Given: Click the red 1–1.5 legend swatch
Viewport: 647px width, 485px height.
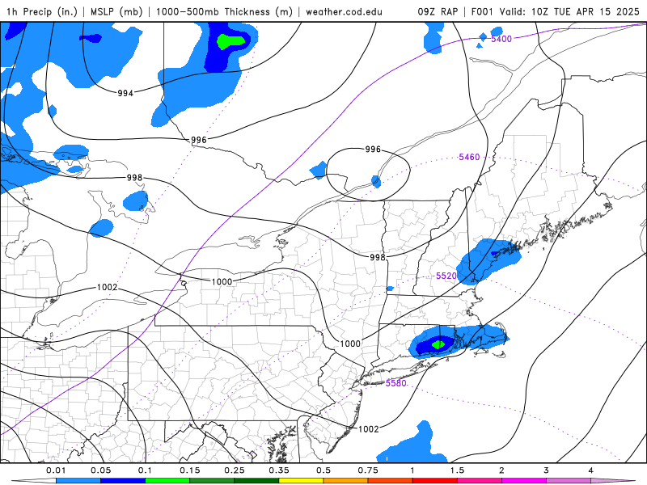Looking at the screenshot, I should pos(434,481).
